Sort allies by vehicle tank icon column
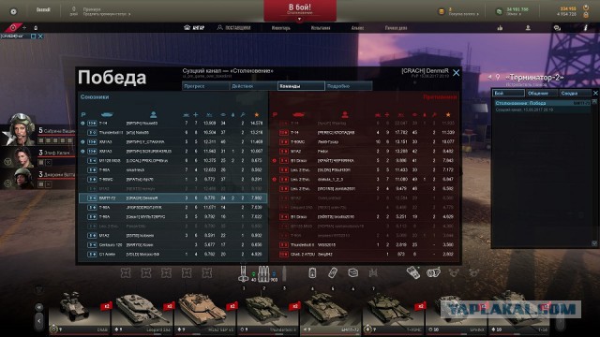The image size is (600, 337). pos(107,114)
